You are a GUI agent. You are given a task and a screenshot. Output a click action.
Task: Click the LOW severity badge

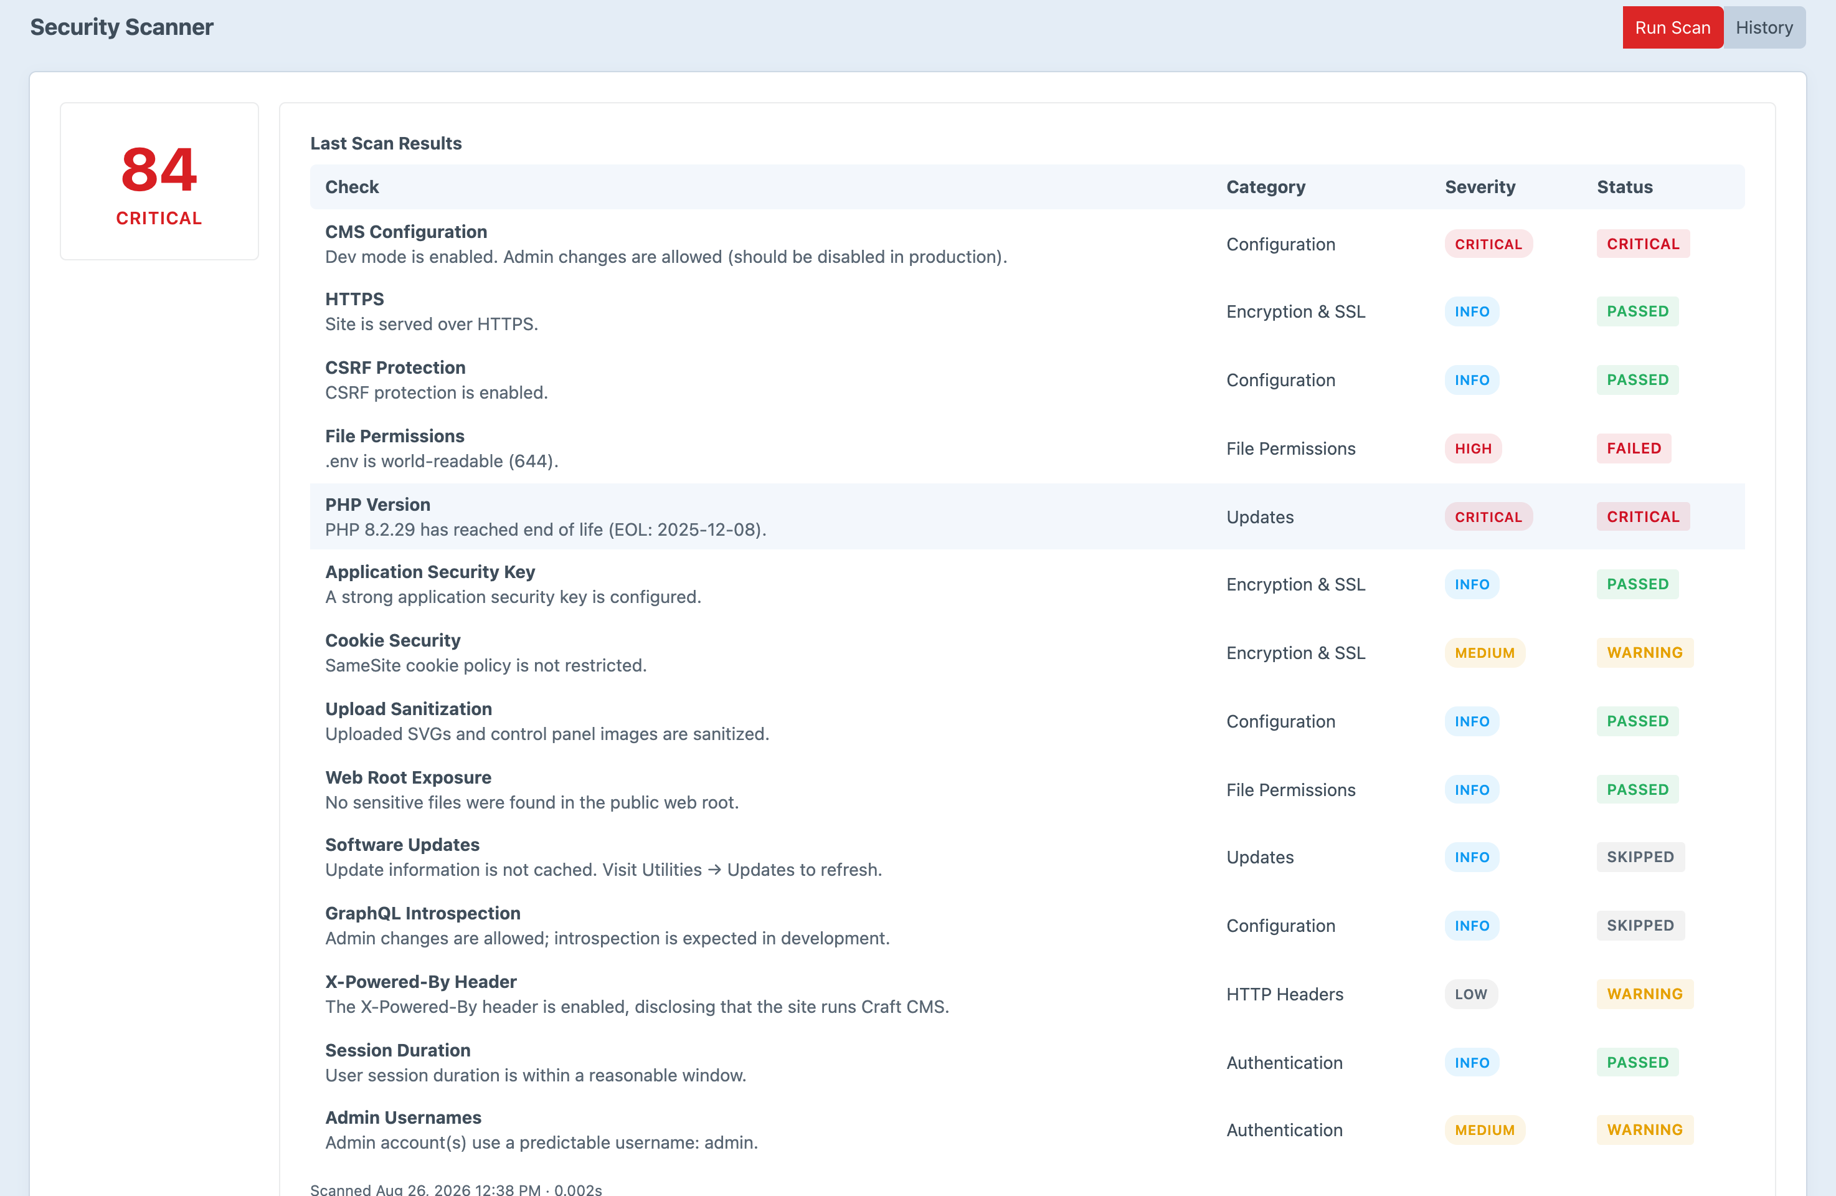(1470, 994)
